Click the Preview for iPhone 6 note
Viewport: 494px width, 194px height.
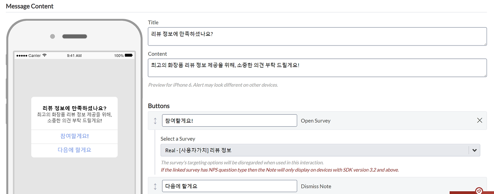pos(213,85)
